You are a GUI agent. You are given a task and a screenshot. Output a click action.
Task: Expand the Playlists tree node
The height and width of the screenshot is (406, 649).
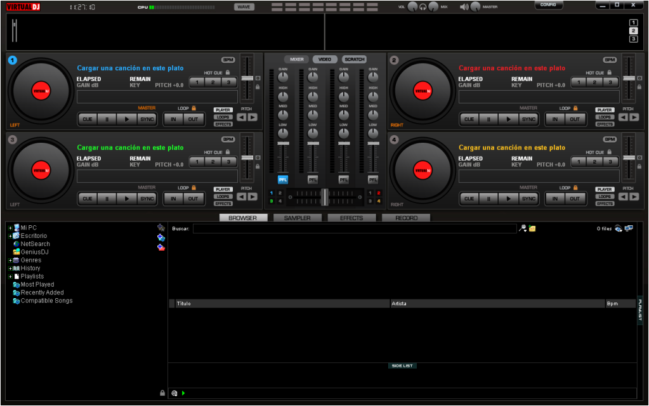coord(10,277)
